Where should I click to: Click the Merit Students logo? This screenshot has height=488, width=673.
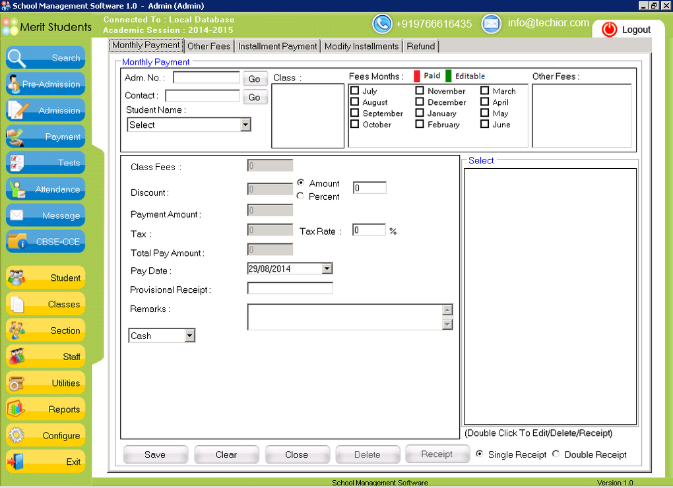47,26
